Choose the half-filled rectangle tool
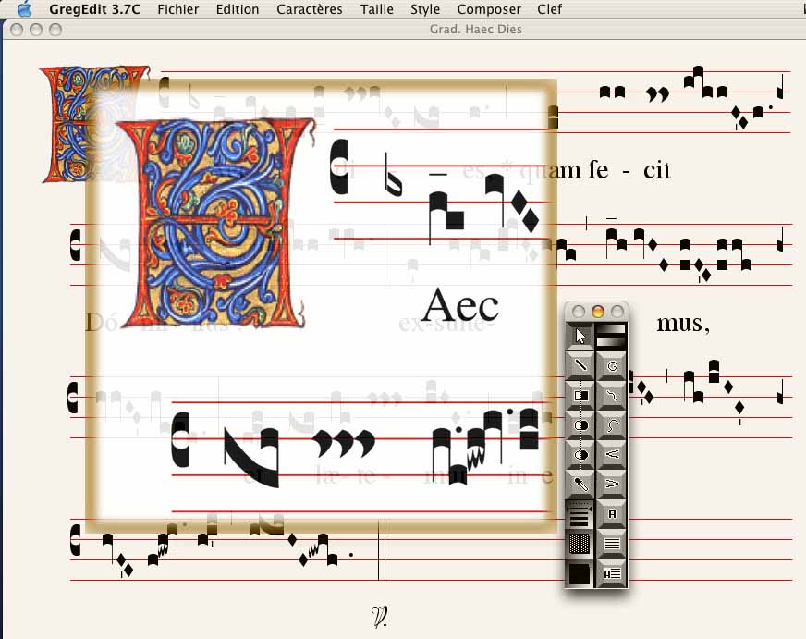 [580, 395]
